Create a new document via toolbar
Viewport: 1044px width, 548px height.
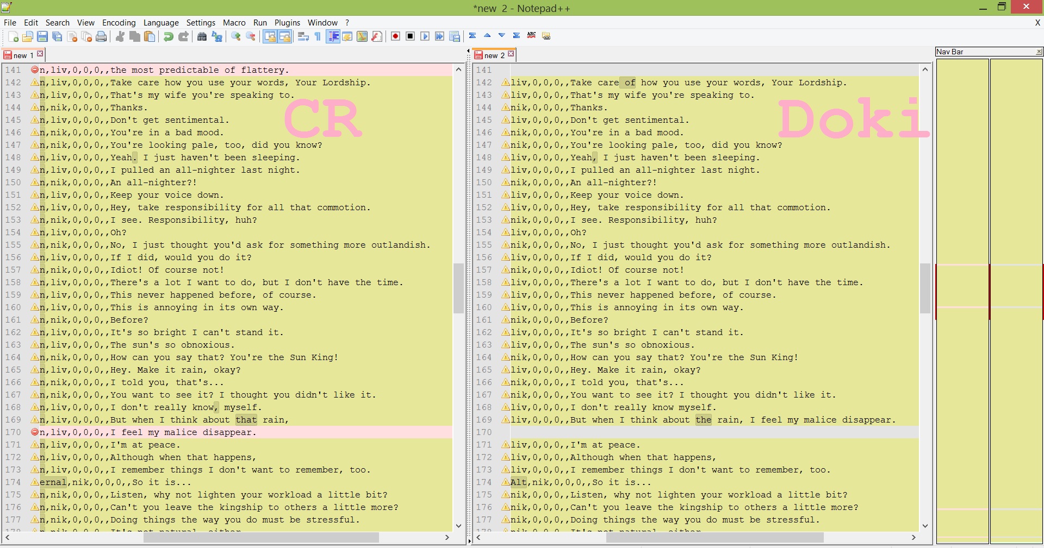[14, 36]
